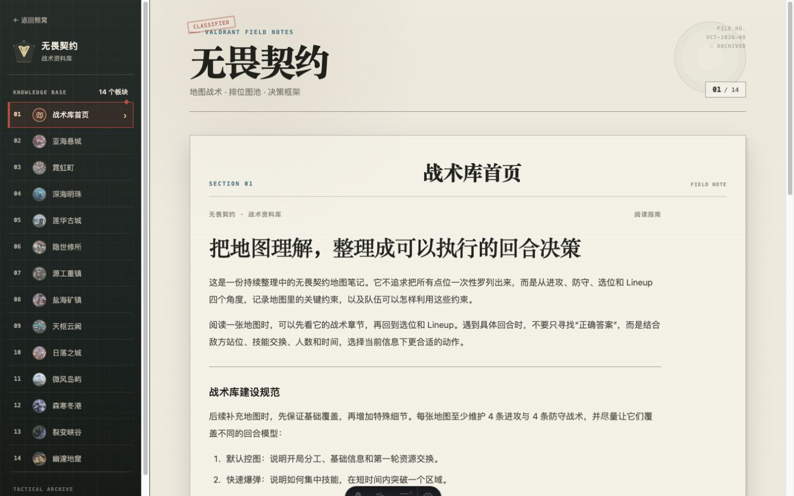The width and height of the screenshot is (794, 496).
Task: Click the SECTION 01 label
Action: pos(231,184)
